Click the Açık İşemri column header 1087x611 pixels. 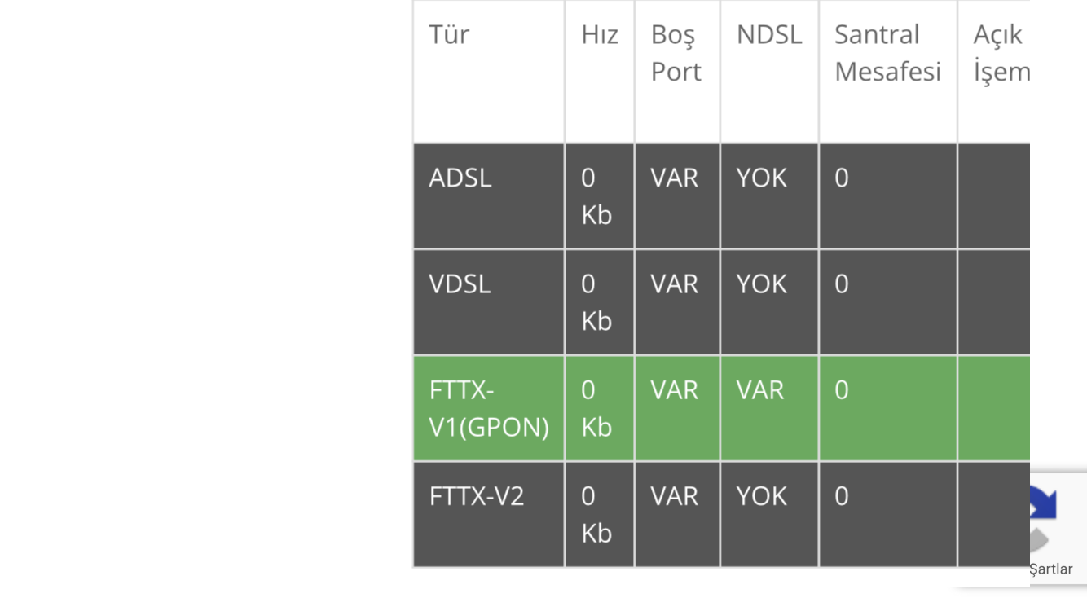[1000, 53]
